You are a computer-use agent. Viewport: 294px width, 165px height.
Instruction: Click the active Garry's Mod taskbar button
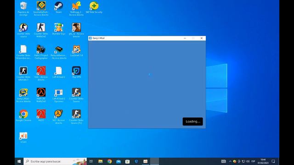(154, 161)
